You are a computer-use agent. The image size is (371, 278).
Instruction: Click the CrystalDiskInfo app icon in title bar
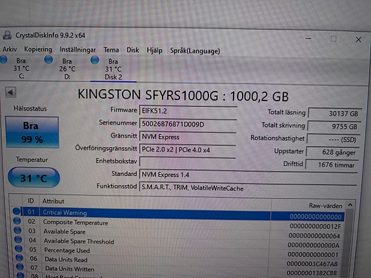coord(7,35)
